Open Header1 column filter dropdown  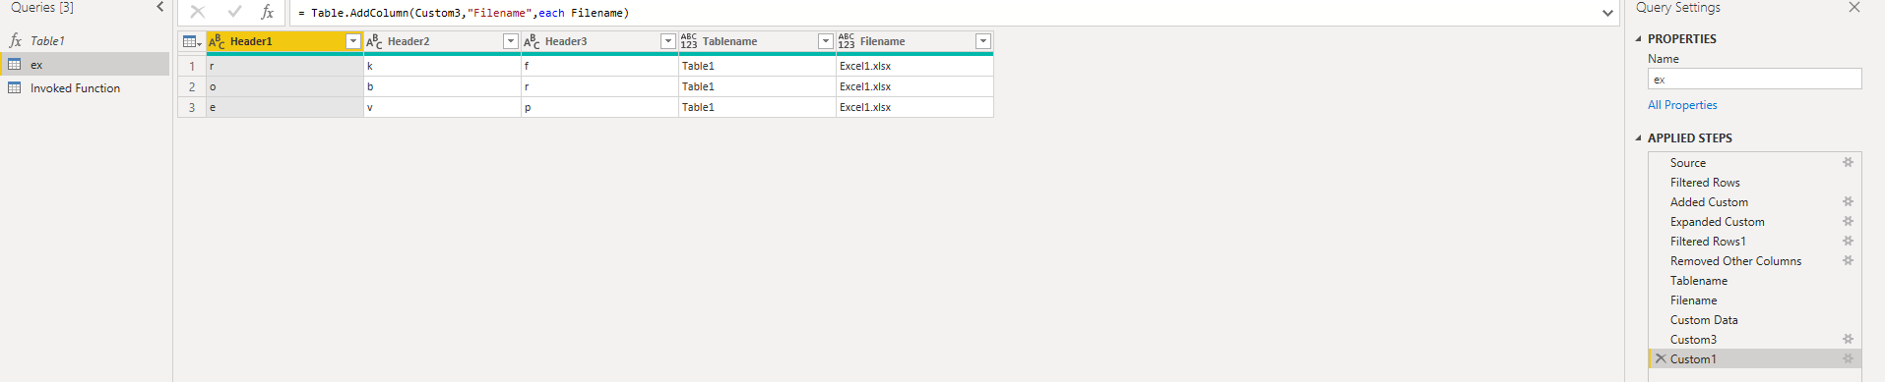(x=353, y=41)
